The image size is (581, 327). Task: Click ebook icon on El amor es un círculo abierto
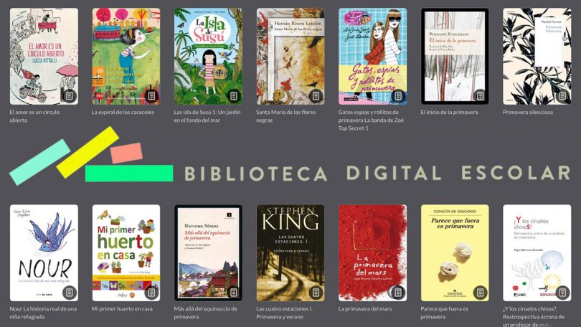click(x=69, y=96)
